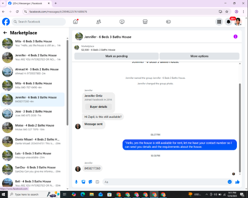Open the Gaming icon in top navigation
This screenshot has height=198, width=248.
point(168,22)
